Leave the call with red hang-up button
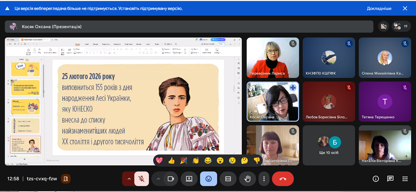Viewport: 416px width, 192px height. (x=283, y=179)
